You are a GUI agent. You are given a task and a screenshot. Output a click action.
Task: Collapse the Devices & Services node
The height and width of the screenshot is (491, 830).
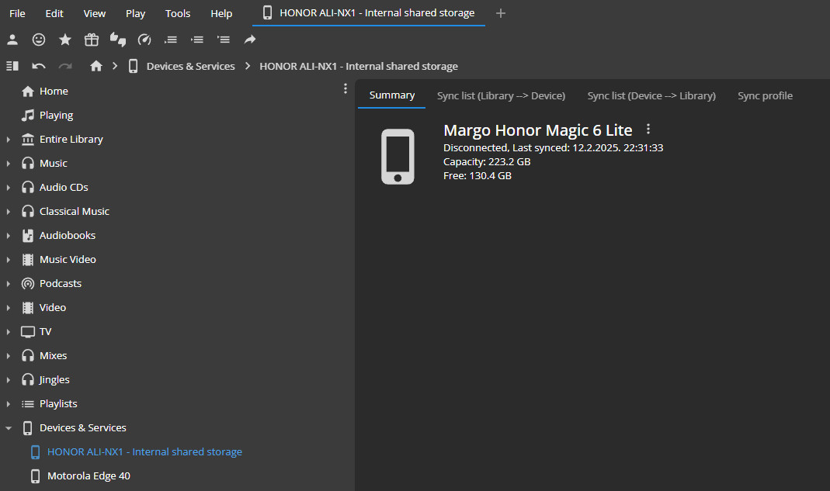pos(9,428)
